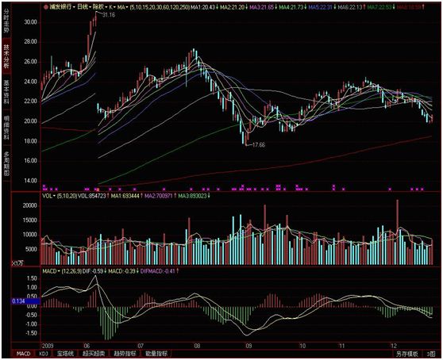Click the 31.16 high price annotation
Screen dimensions: 443x360
coord(109,15)
